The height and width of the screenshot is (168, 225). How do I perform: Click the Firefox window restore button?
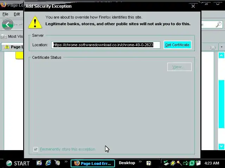click(206, 4)
